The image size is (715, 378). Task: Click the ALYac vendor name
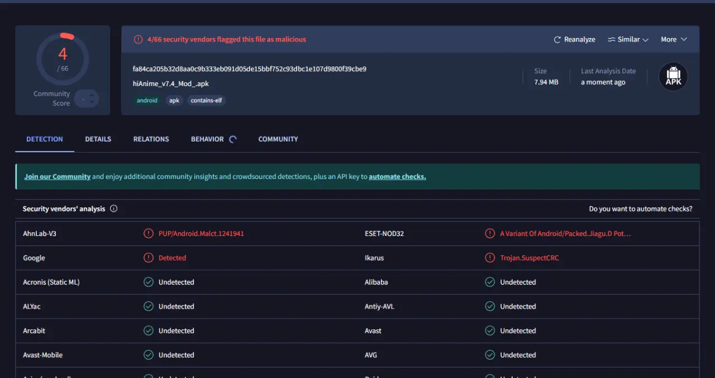click(32, 306)
